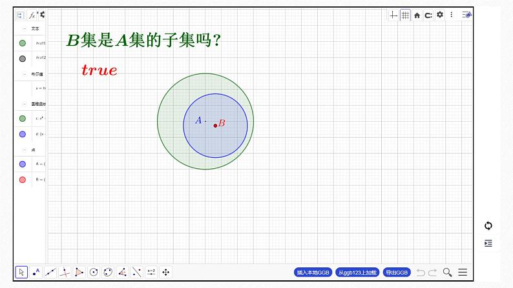Select the Point tool

click(x=36, y=272)
